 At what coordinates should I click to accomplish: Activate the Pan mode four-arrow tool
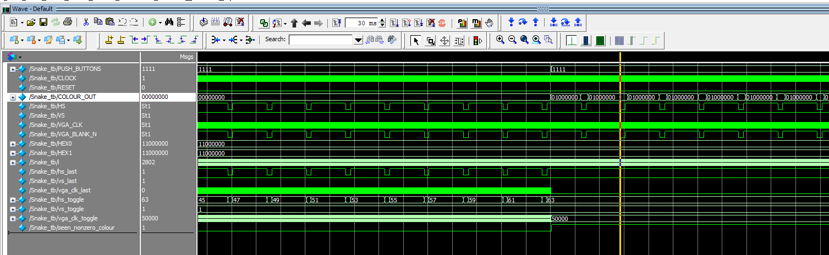point(444,40)
